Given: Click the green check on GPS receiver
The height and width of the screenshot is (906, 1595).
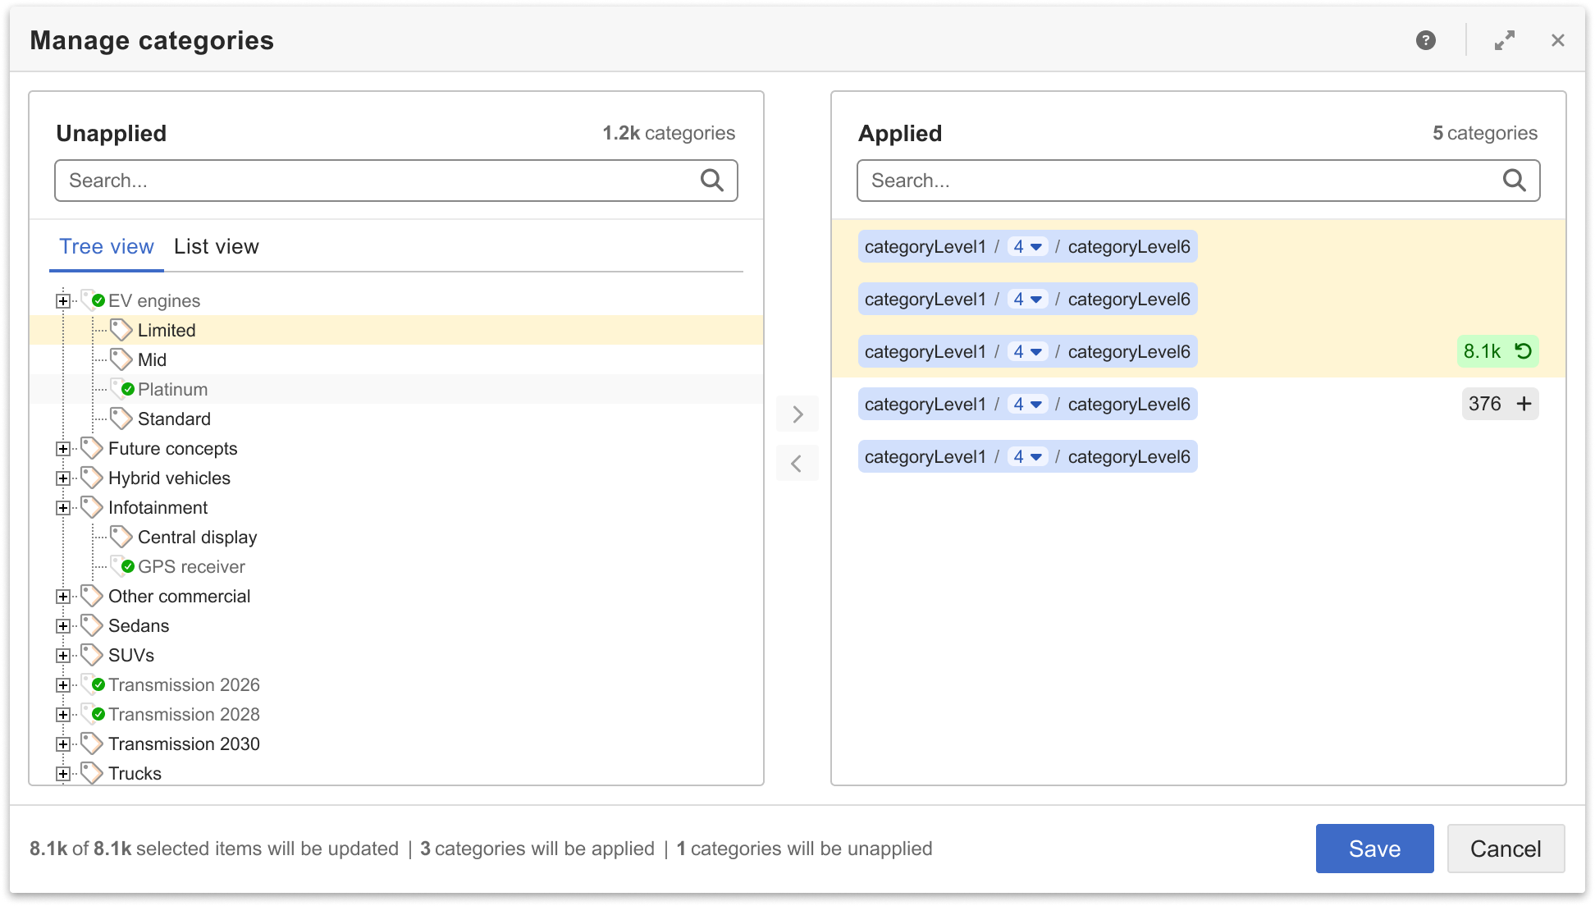Looking at the screenshot, I should (x=128, y=565).
